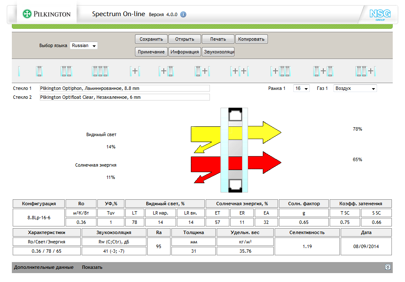Choose the pane plus pane plus pane configuration

240,71
